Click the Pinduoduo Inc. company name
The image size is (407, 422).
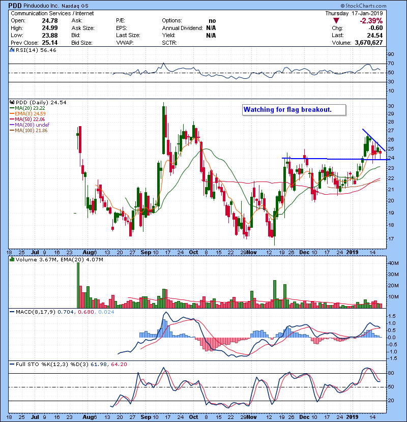pyautogui.click(x=41, y=6)
